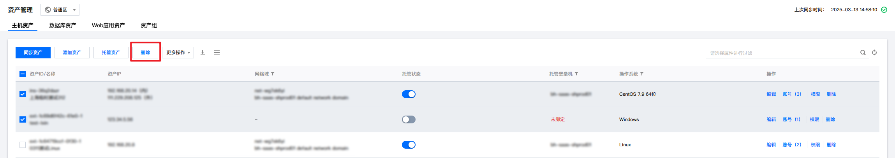The width and height of the screenshot is (895, 158).
Task: Filter by 托管堡垒机 column funnel icon
Action: click(x=576, y=74)
